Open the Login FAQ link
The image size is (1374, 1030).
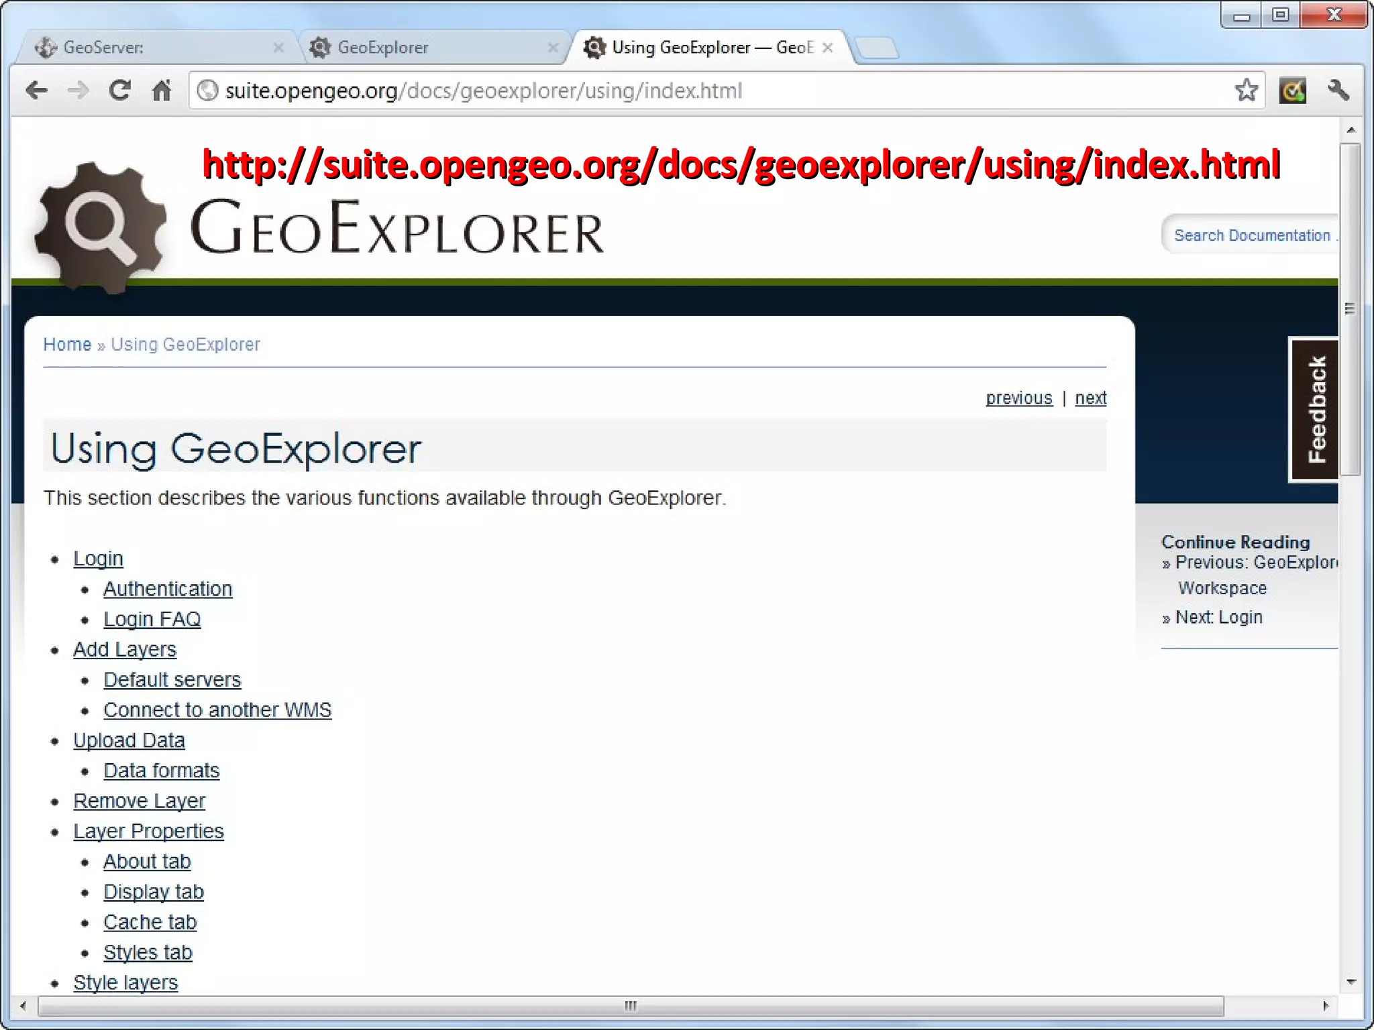click(x=152, y=619)
